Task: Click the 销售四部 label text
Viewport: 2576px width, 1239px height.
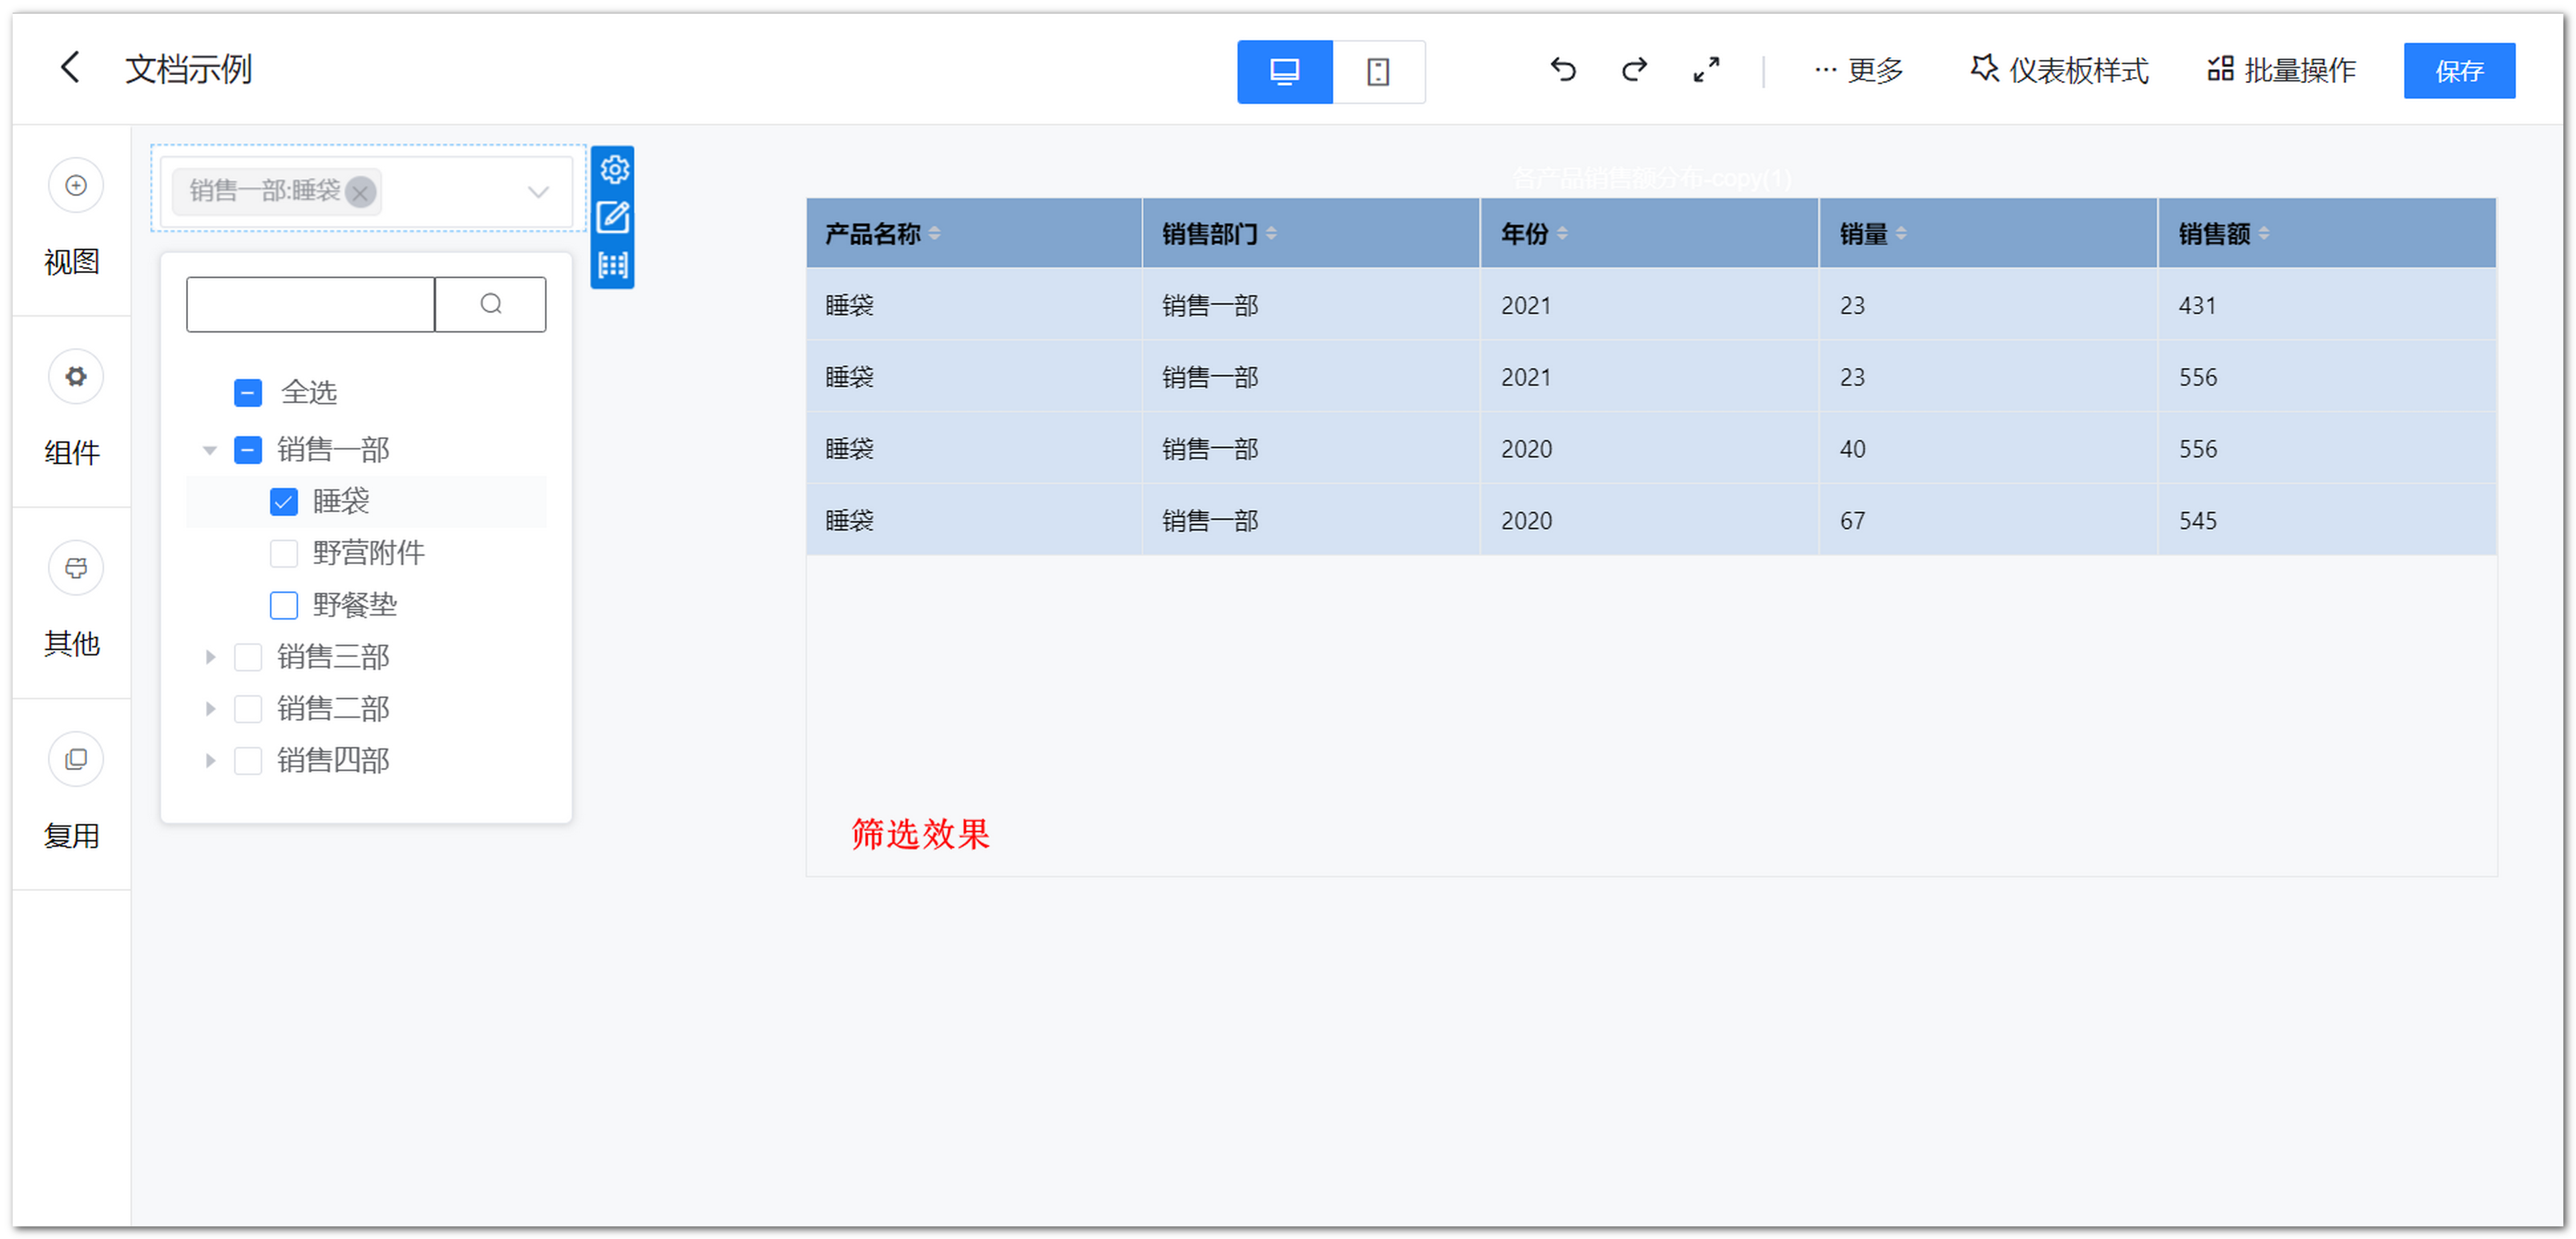Action: [x=333, y=762]
